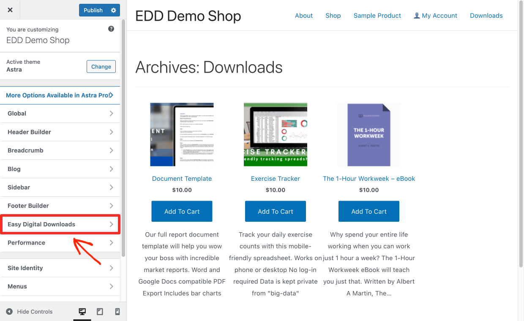Close the customizer with the X icon
Viewport: 524px width, 321px height.
[x=10, y=10]
